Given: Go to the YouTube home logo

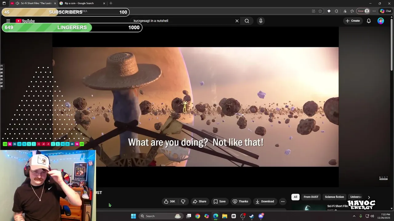Looking at the screenshot, I should 25,21.
